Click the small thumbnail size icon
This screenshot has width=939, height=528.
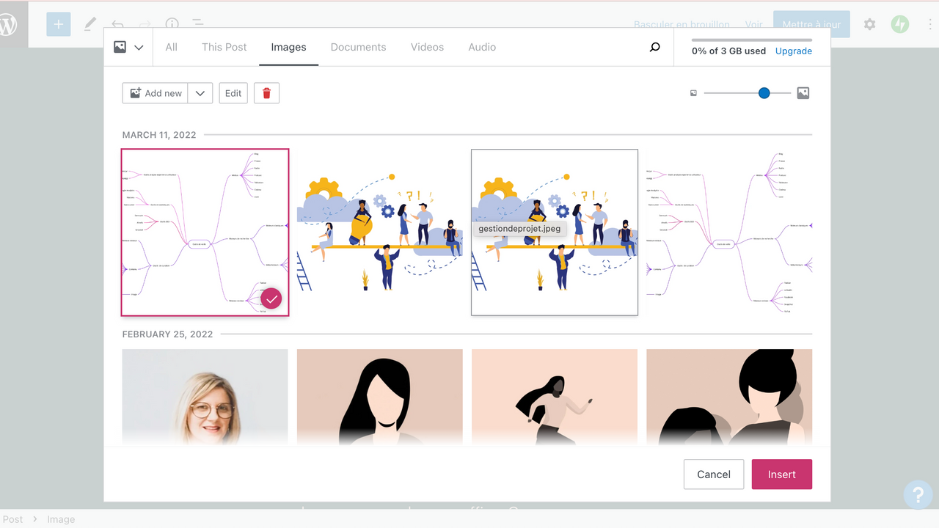pos(693,92)
